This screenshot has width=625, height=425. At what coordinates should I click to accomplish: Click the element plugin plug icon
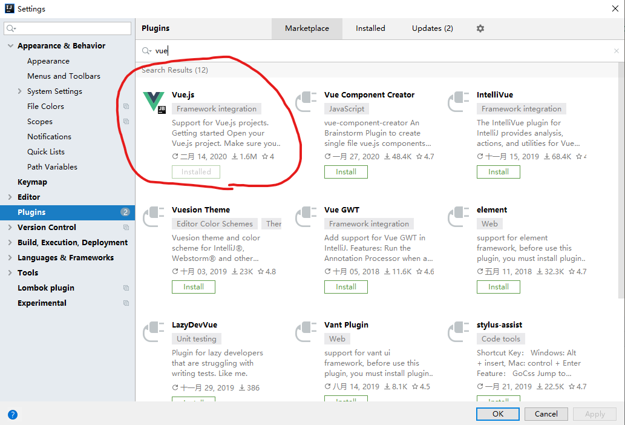(x=459, y=217)
